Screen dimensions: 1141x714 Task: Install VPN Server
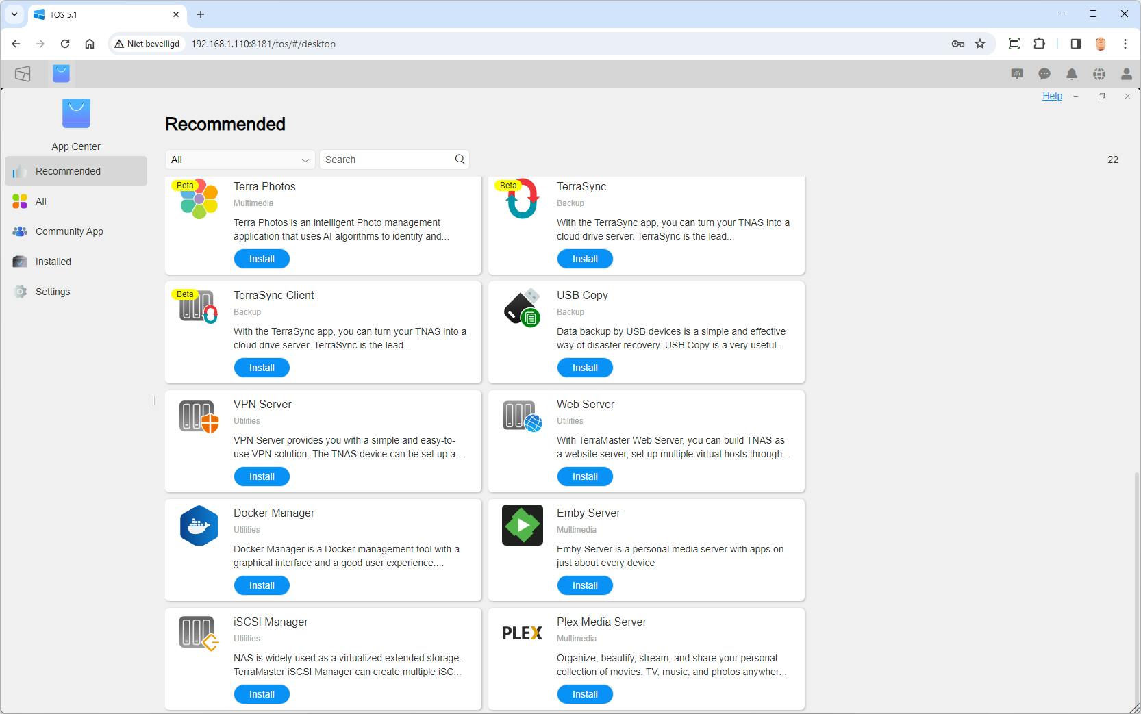pyautogui.click(x=262, y=476)
